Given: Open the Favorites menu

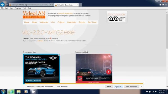Looking at the screenshot, I should 18,8.
